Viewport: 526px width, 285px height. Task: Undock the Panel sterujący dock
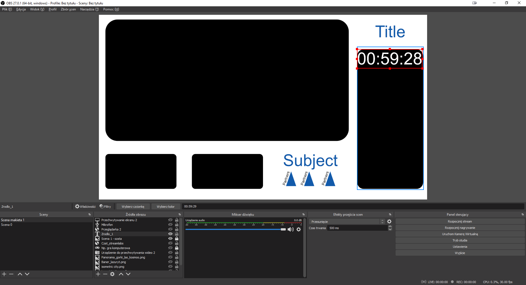pyautogui.click(x=523, y=215)
